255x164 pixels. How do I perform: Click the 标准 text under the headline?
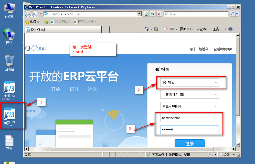coord(74,89)
